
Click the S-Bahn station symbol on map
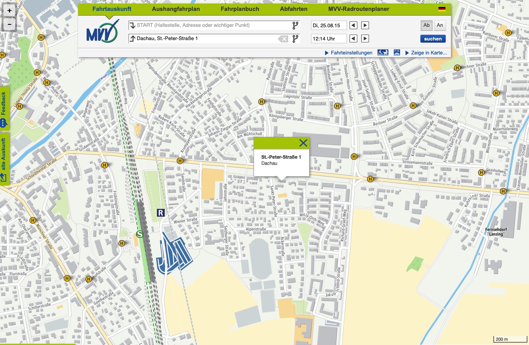[140, 234]
